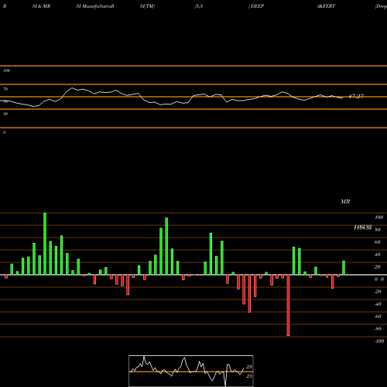The width and height of the screenshot is (387, 387).
Task: Click the MR axis label 40
Action: [378, 255]
